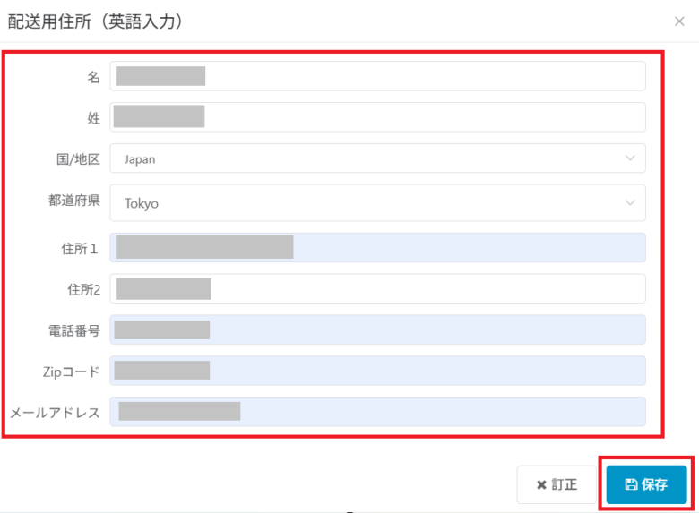Close the 配送用住所 dialog with X
Viewport: 699px width, 513px height.
coord(678,21)
